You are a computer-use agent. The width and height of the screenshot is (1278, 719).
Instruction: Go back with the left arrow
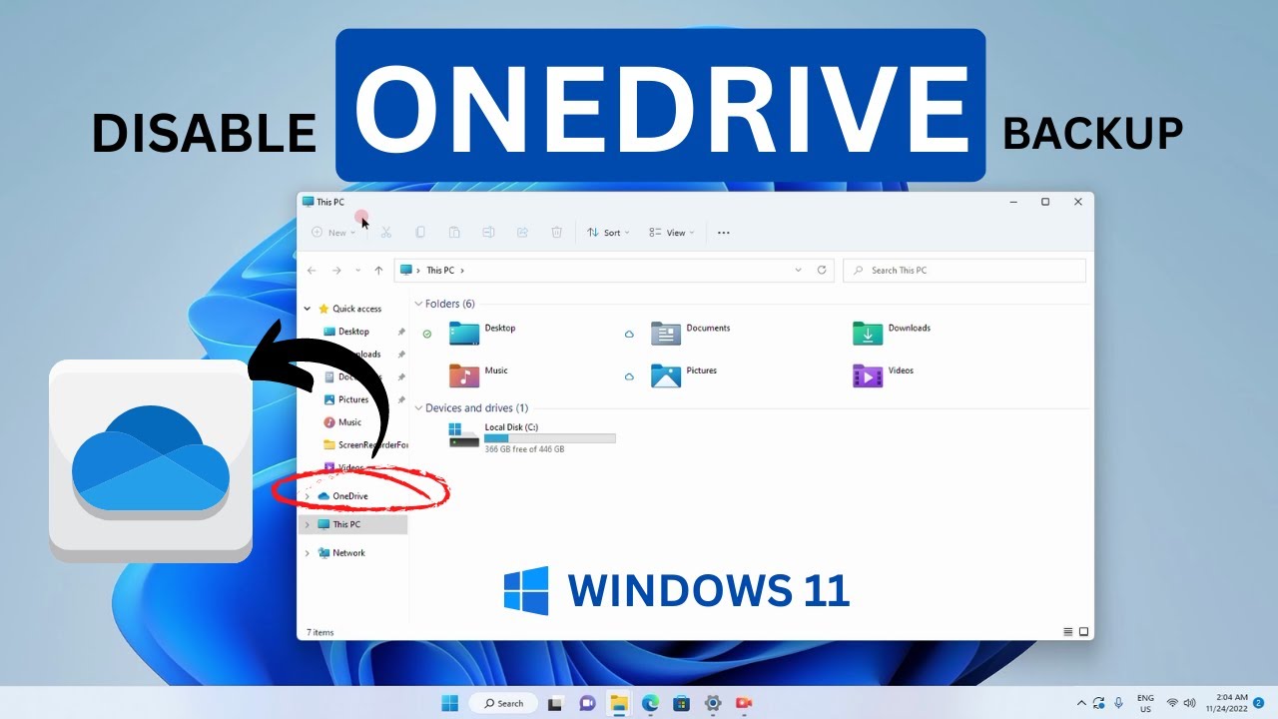click(x=312, y=270)
